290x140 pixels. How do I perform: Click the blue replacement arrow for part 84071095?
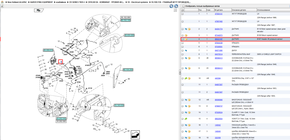tap(186, 50)
